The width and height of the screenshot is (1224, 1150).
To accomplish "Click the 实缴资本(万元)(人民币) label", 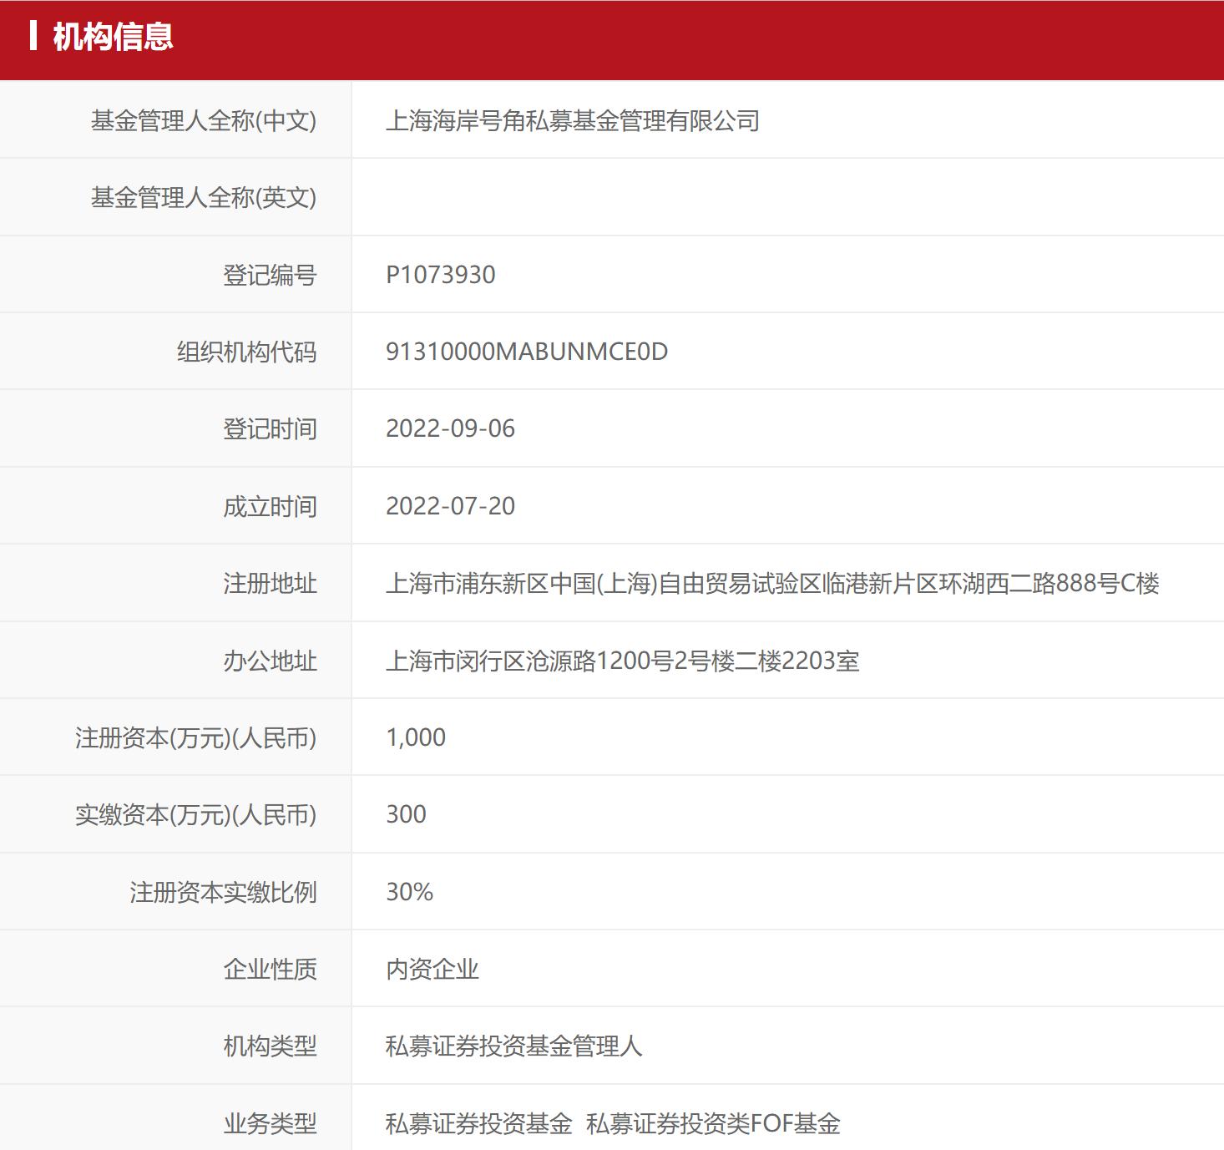I will pos(196,814).
